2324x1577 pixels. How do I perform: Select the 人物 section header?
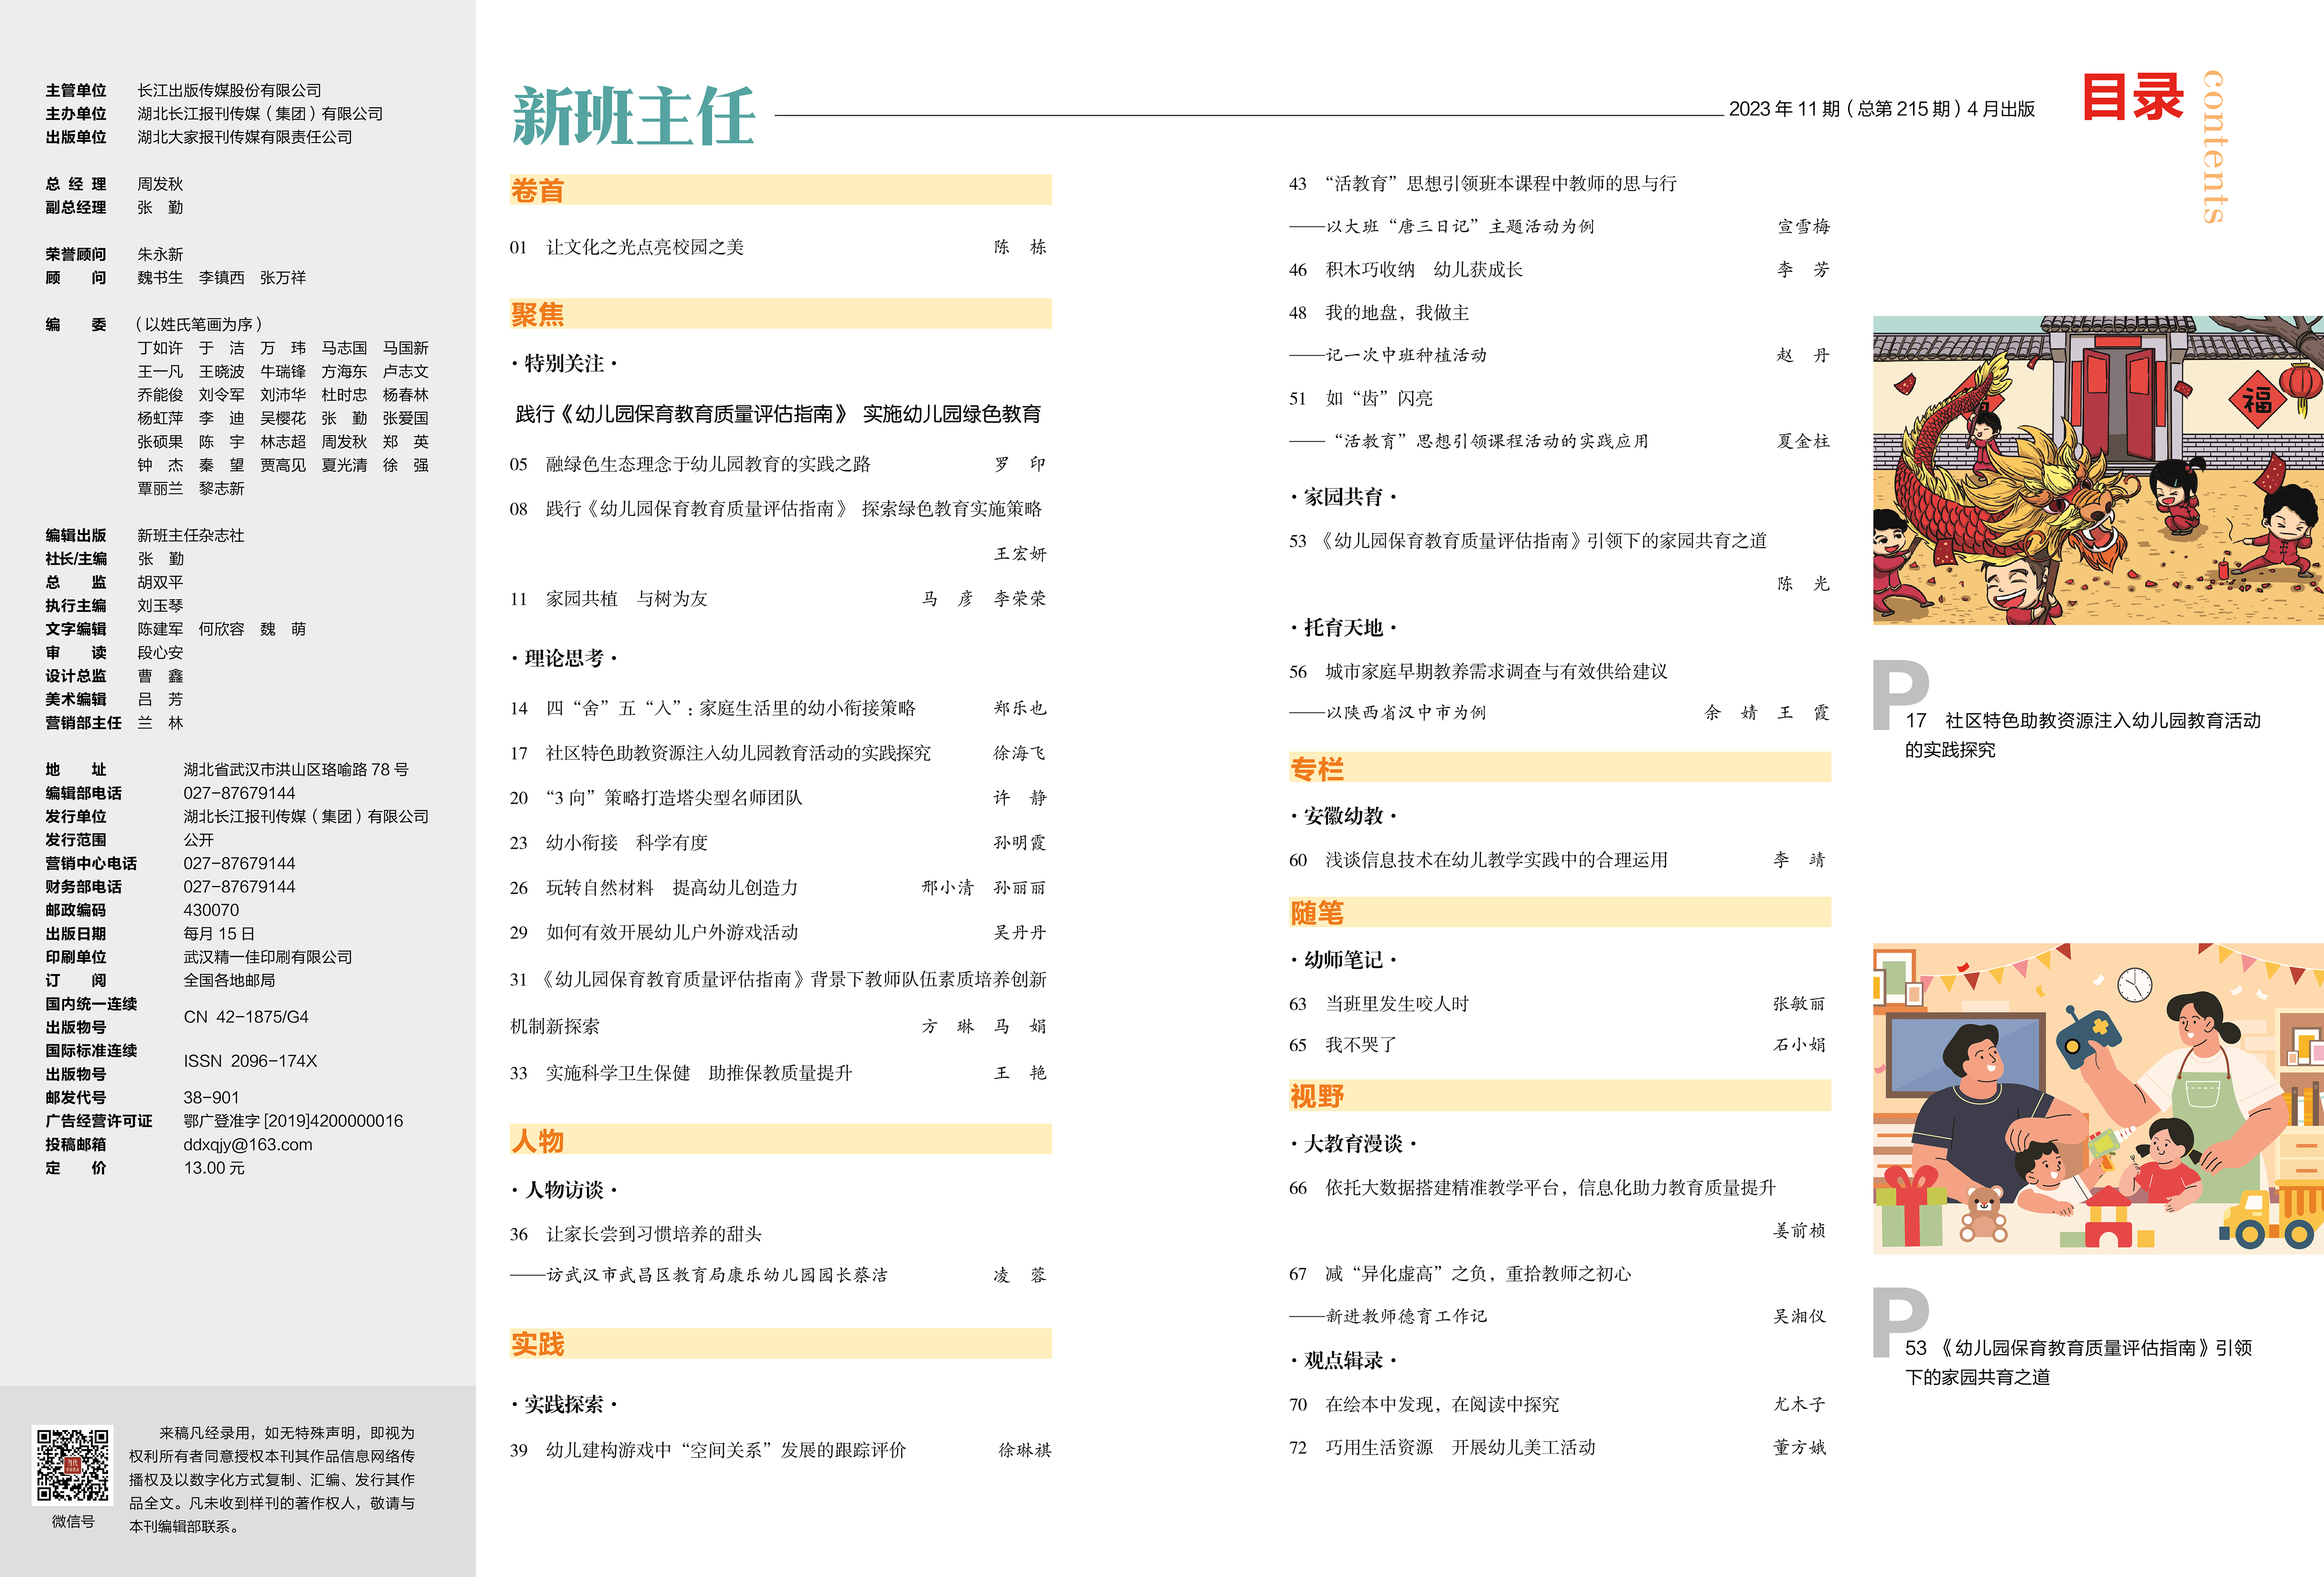tap(538, 1140)
